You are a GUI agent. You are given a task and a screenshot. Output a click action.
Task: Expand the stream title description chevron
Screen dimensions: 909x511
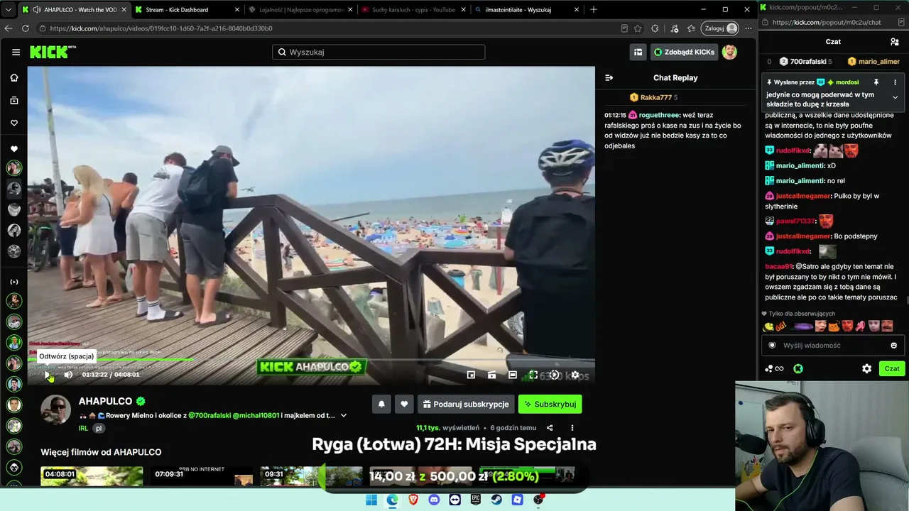click(x=344, y=415)
